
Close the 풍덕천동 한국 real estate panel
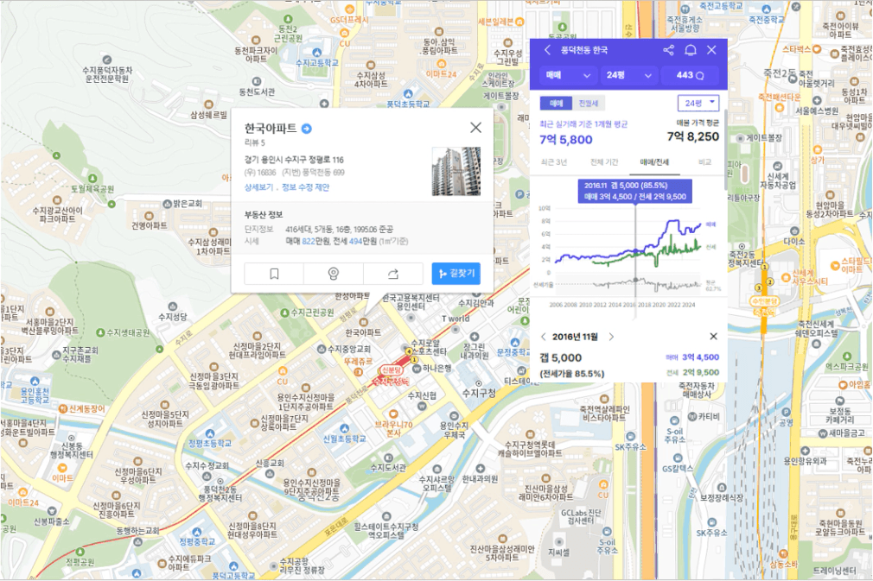pyautogui.click(x=711, y=50)
